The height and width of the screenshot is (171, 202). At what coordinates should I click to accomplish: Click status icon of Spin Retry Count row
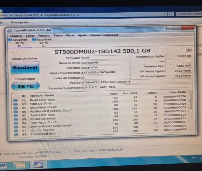16,123
